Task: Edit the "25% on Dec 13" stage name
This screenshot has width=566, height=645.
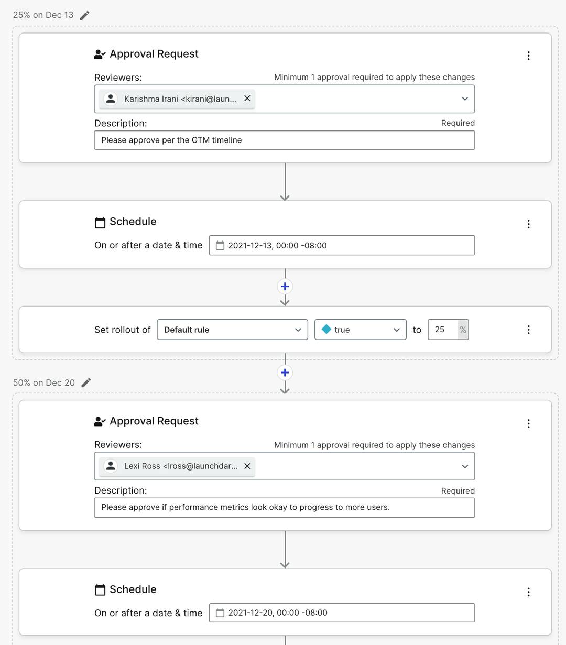Action: point(85,15)
